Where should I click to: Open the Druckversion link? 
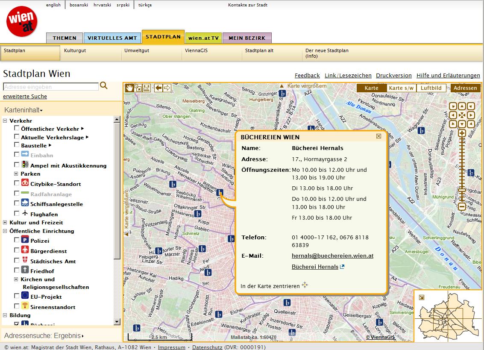point(393,76)
